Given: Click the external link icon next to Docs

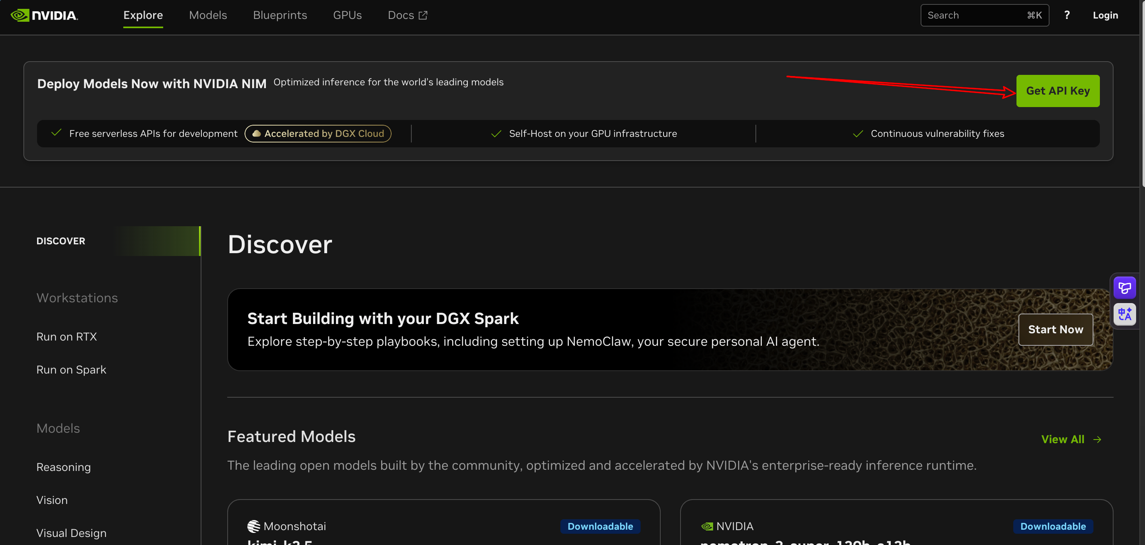Looking at the screenshot, I should coord(423,15).
